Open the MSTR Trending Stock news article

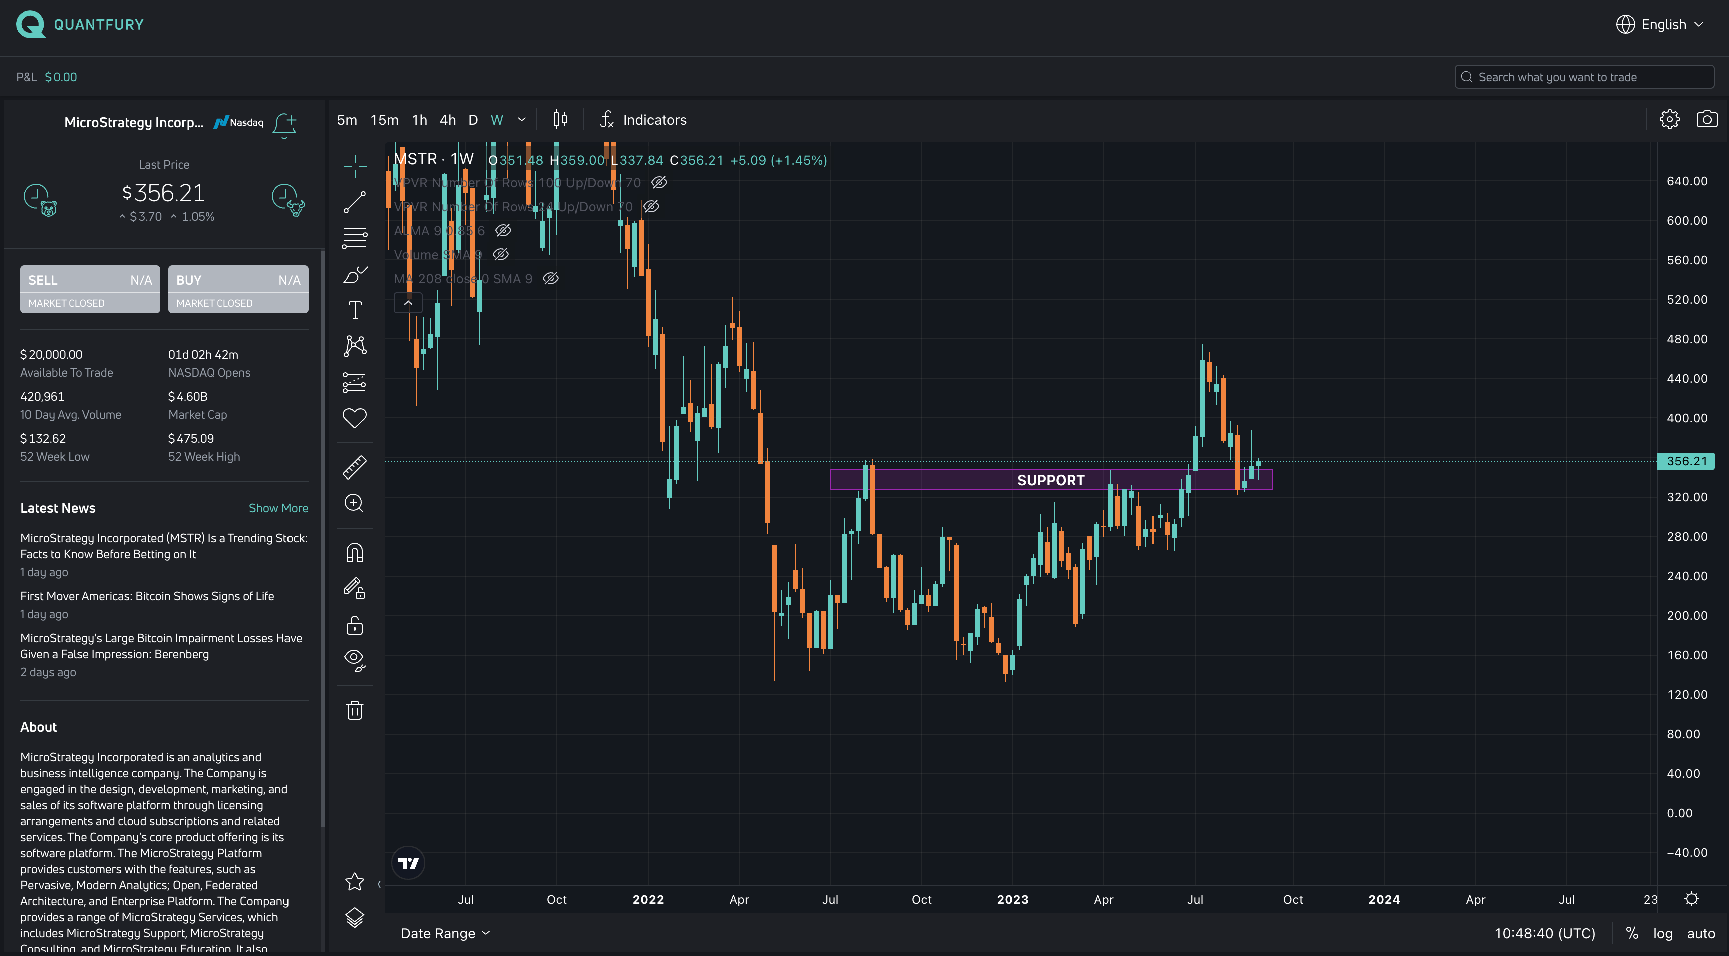[164, 546]
